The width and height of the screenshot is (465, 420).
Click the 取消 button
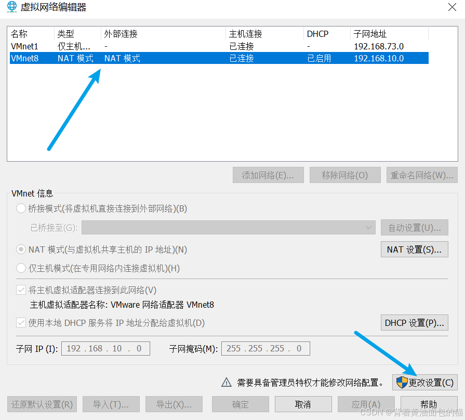point(303,404)
